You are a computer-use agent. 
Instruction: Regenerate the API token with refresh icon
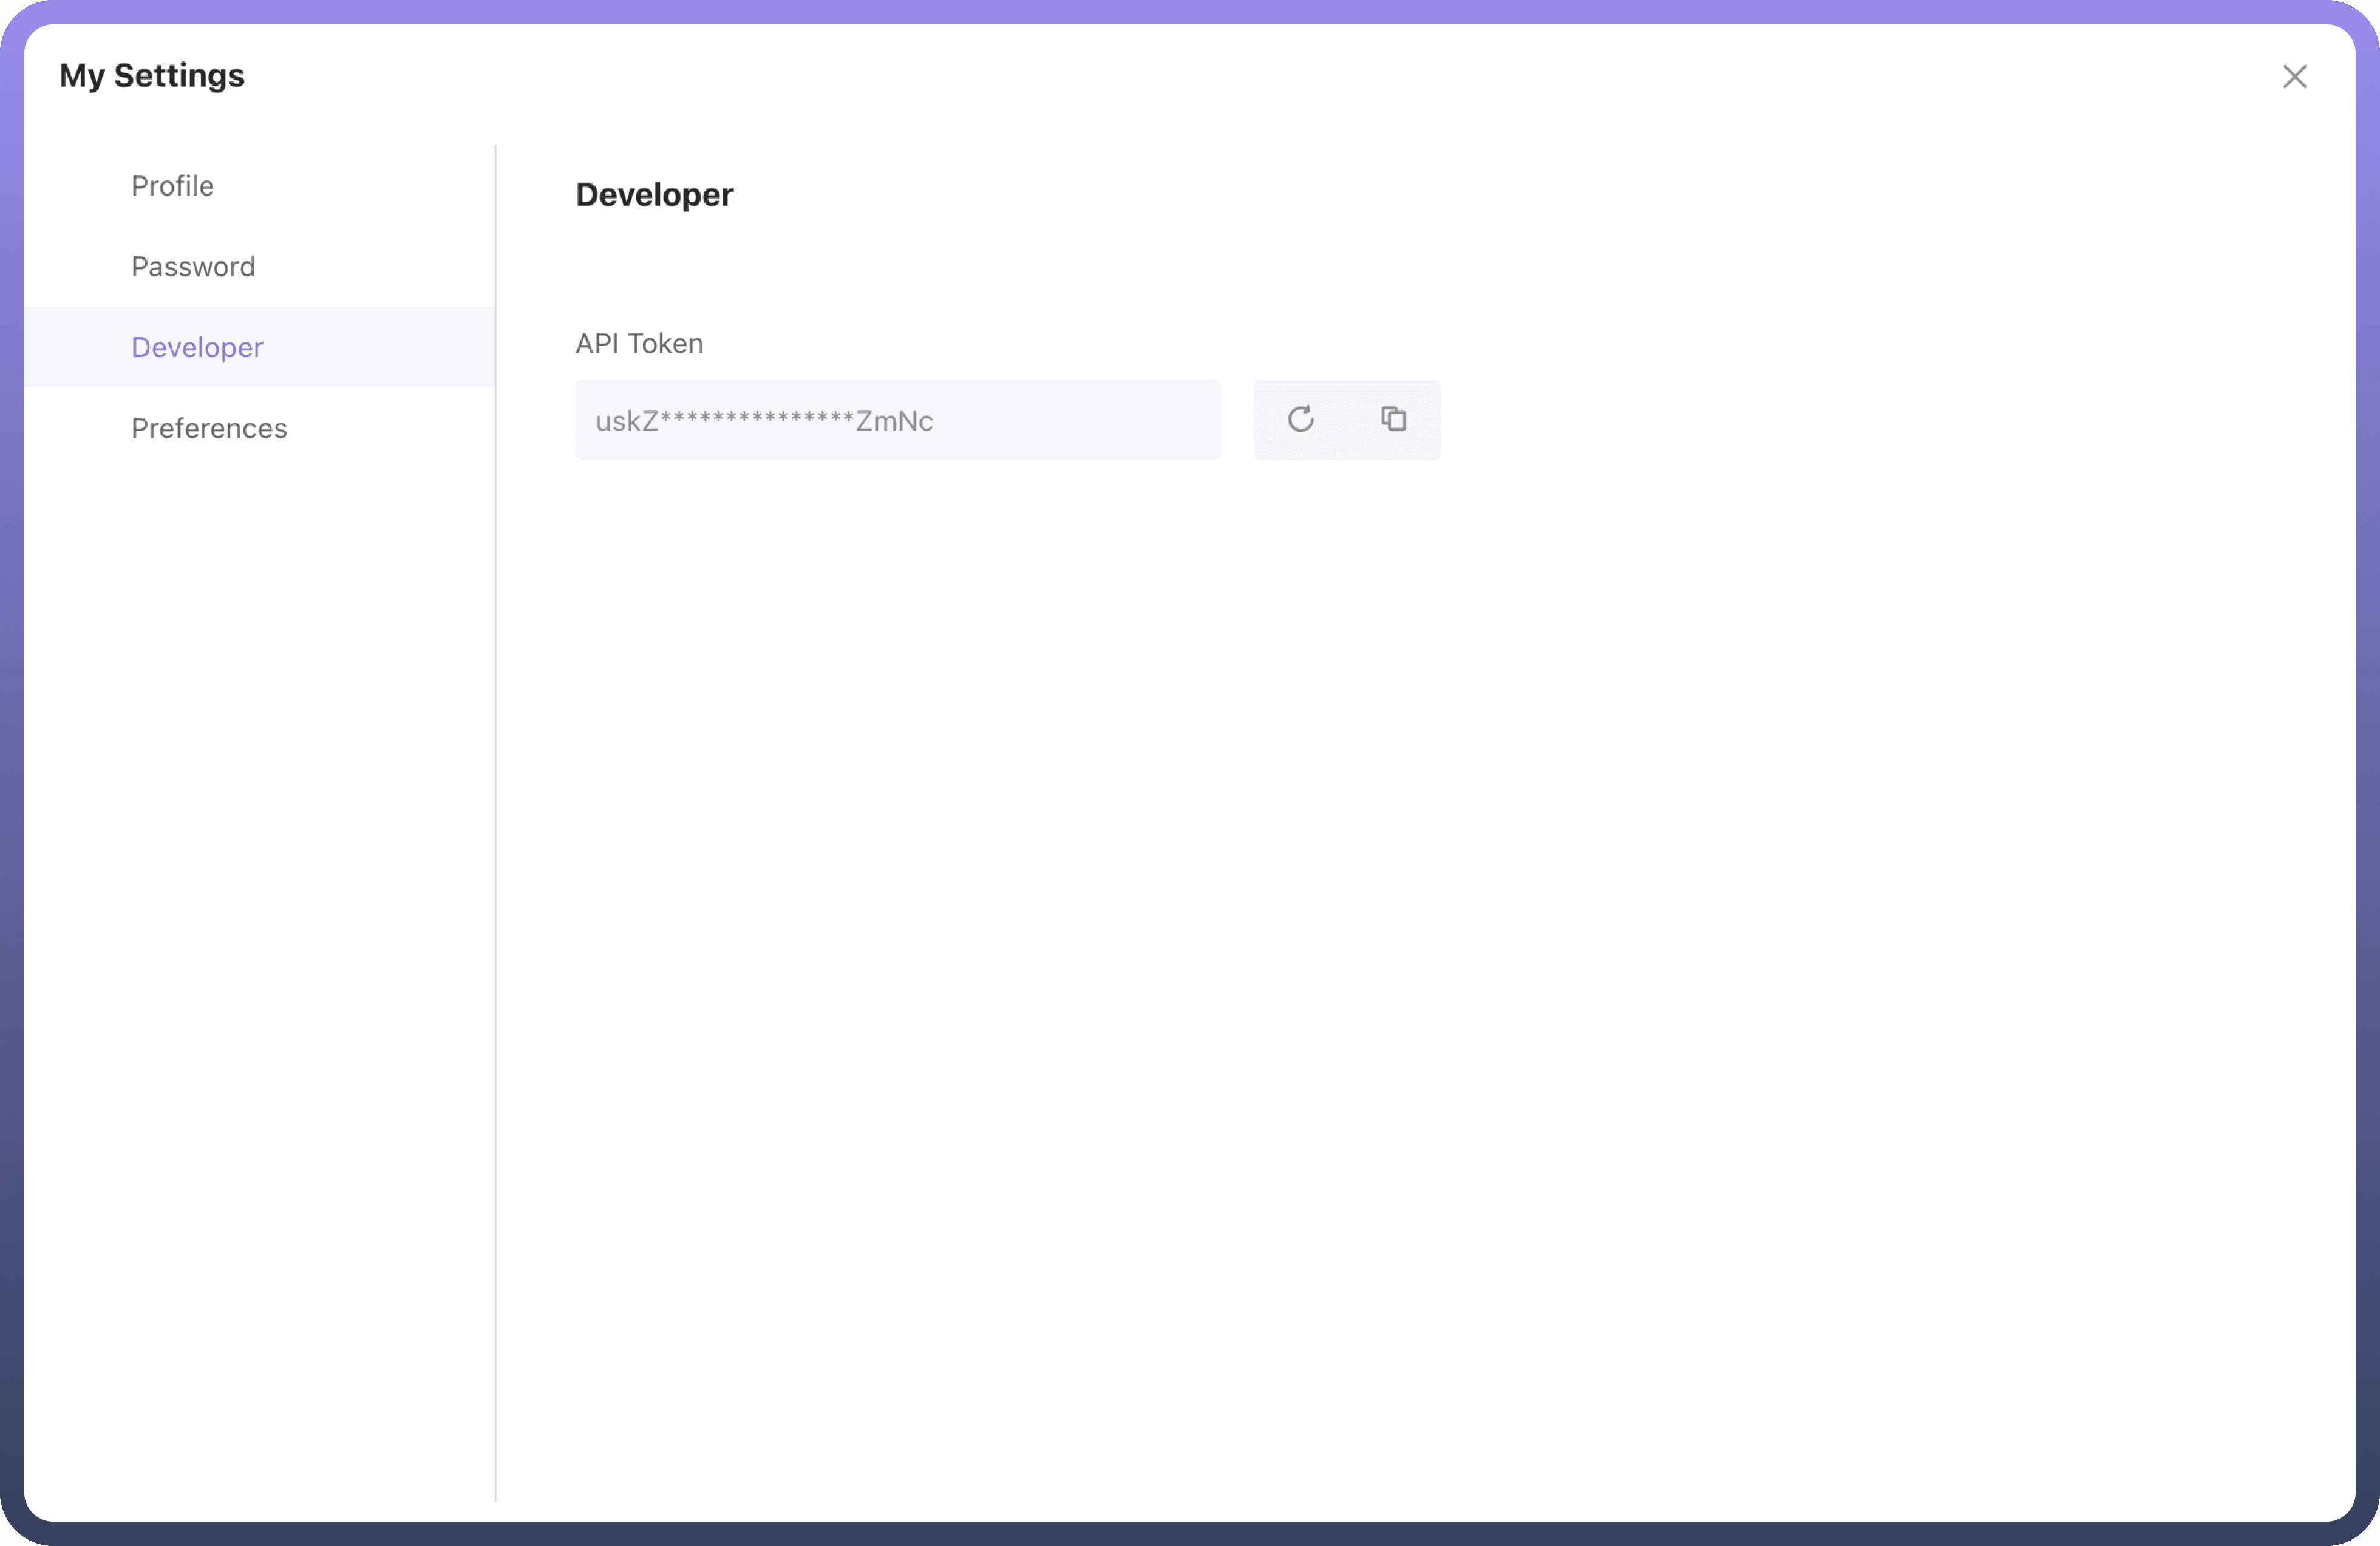1300,419
